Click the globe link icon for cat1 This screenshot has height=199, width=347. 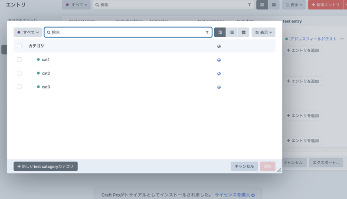[x=219, y=60]
